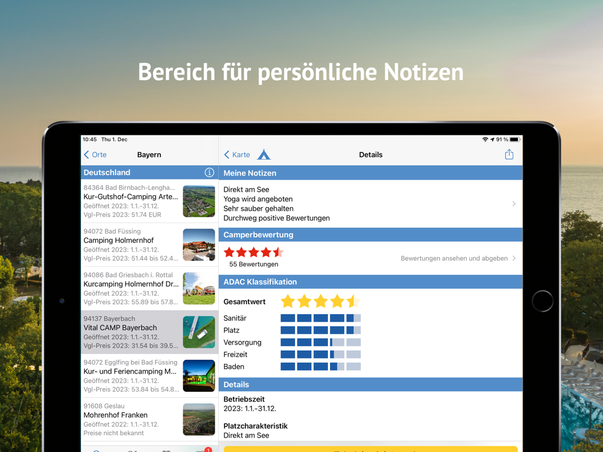Click the Versorgung rating bar

tap(320, 342)
